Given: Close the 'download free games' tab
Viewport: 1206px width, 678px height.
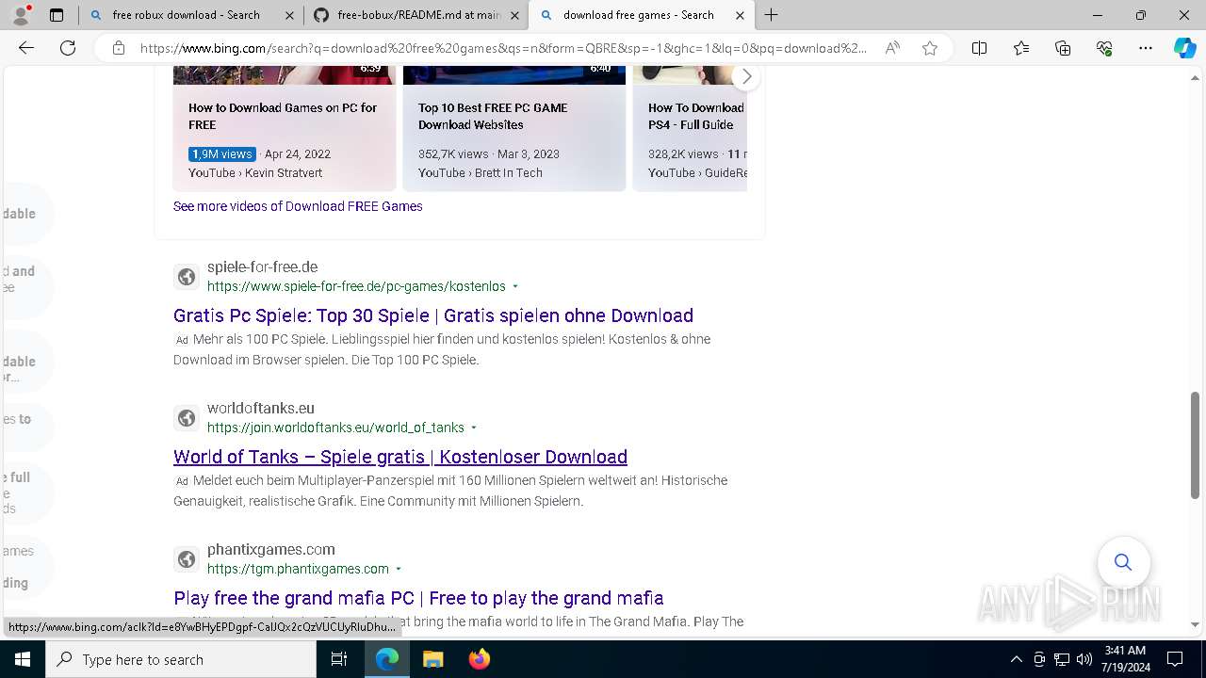Looking at the screenshot, I should [740, 15].
